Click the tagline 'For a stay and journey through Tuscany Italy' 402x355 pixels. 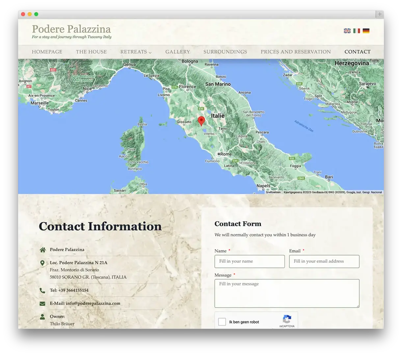[71, 37]
